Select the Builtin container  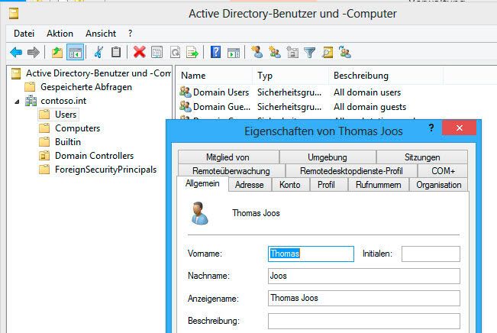click(x=68, y=142)
